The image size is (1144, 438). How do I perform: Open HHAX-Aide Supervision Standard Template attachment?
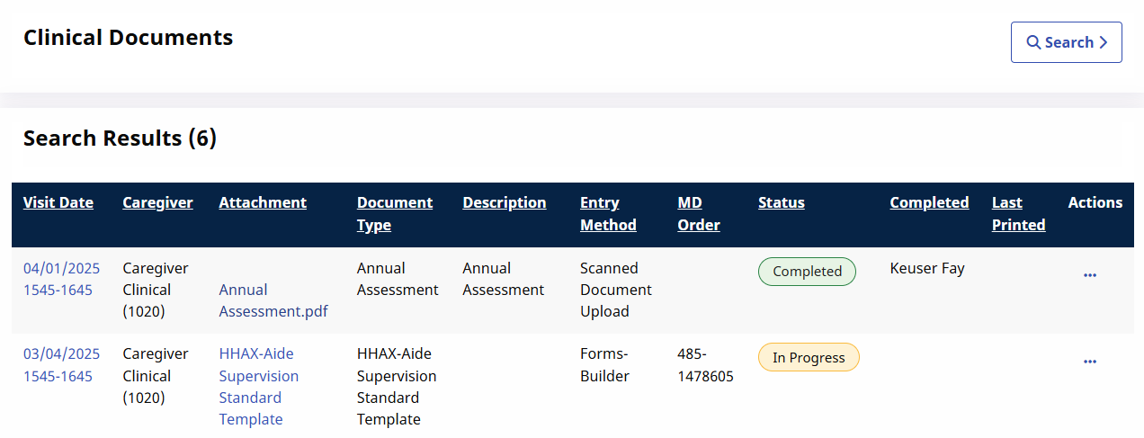259,387
